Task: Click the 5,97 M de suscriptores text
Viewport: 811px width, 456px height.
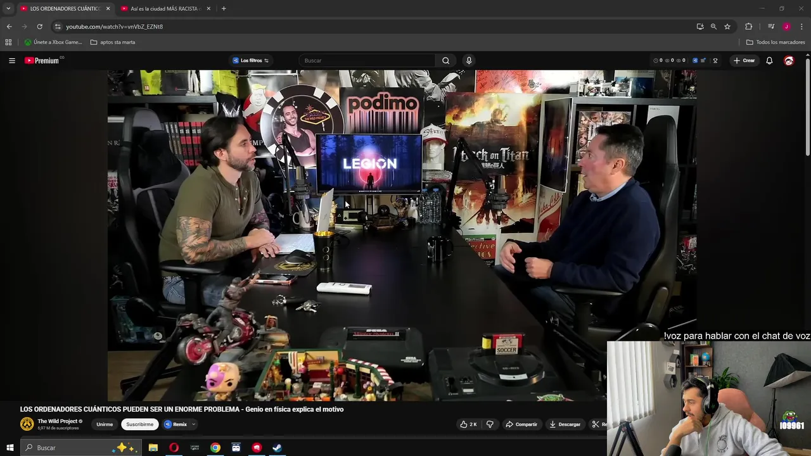Action: (x=58, y=428)
